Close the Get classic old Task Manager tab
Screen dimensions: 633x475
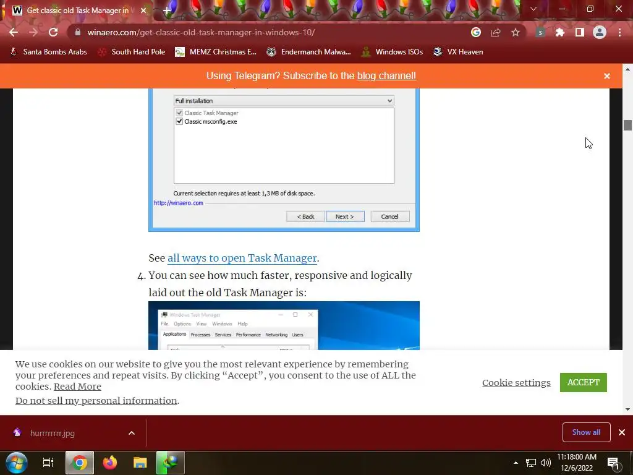(x=143, y=11)
